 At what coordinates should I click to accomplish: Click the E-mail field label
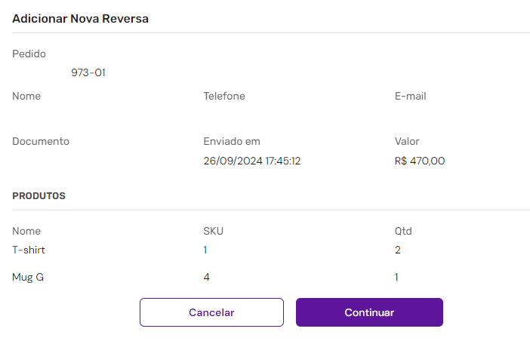pyautogui.click(x=411, y=97)
